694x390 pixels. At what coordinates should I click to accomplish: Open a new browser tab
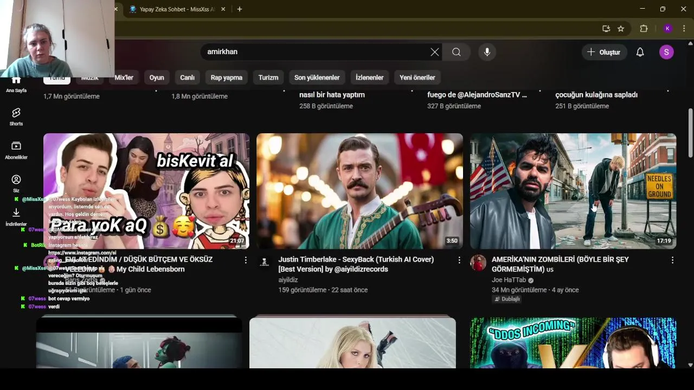coord(240,9)
